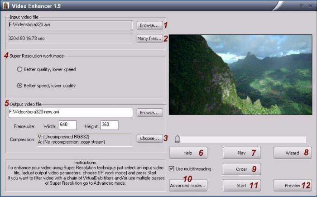Click the video position slider thumb
This screenshot has width=317, height=197.
178,139
